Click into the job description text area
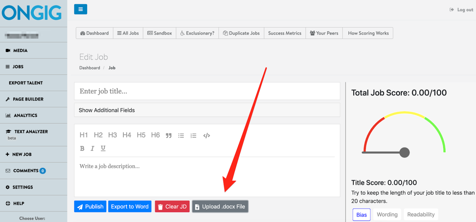Image resolution: width=476 pixels, height=222 pixels. (207, 177)
